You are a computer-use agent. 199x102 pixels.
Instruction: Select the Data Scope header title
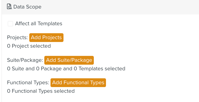[27, 7]
